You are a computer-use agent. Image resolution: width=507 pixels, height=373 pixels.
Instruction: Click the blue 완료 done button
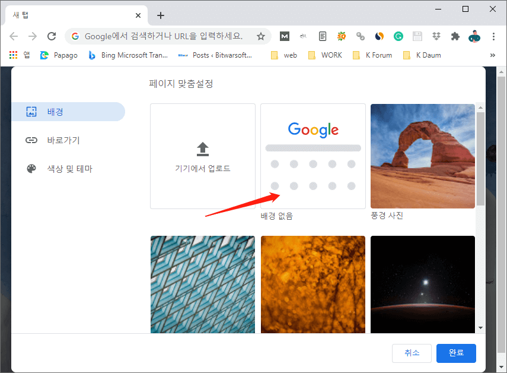coord(456,353)
